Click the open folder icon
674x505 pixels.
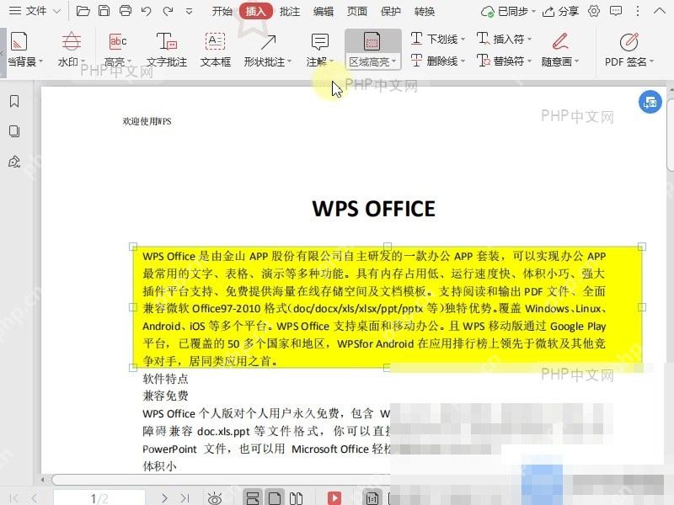(83, 11)
